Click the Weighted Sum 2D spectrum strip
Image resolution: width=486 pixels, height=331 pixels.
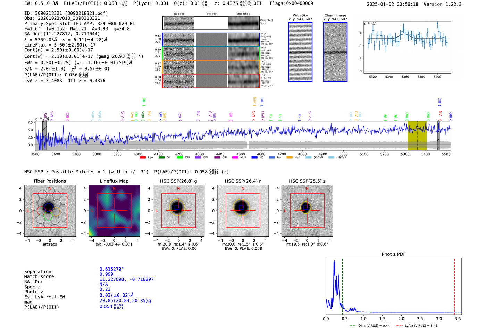pyautogui.click(x=211, y=23)
